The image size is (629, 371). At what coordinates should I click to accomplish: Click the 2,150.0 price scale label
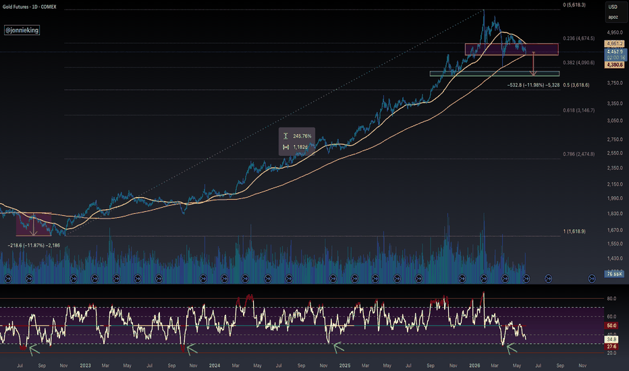615,185
